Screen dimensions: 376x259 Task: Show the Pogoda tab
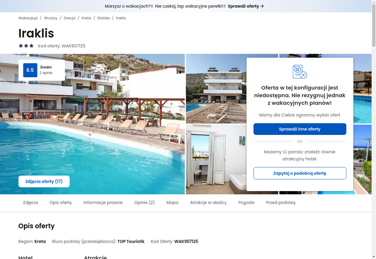[x=246, y=202]
